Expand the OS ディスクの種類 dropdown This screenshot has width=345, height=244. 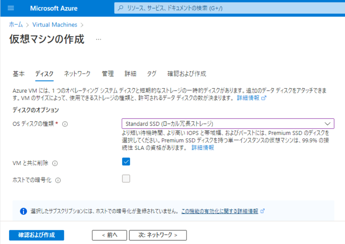click(228, 124)
